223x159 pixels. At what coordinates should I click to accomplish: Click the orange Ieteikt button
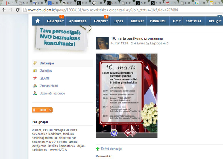pyautogui.click(x=42, y=110)
